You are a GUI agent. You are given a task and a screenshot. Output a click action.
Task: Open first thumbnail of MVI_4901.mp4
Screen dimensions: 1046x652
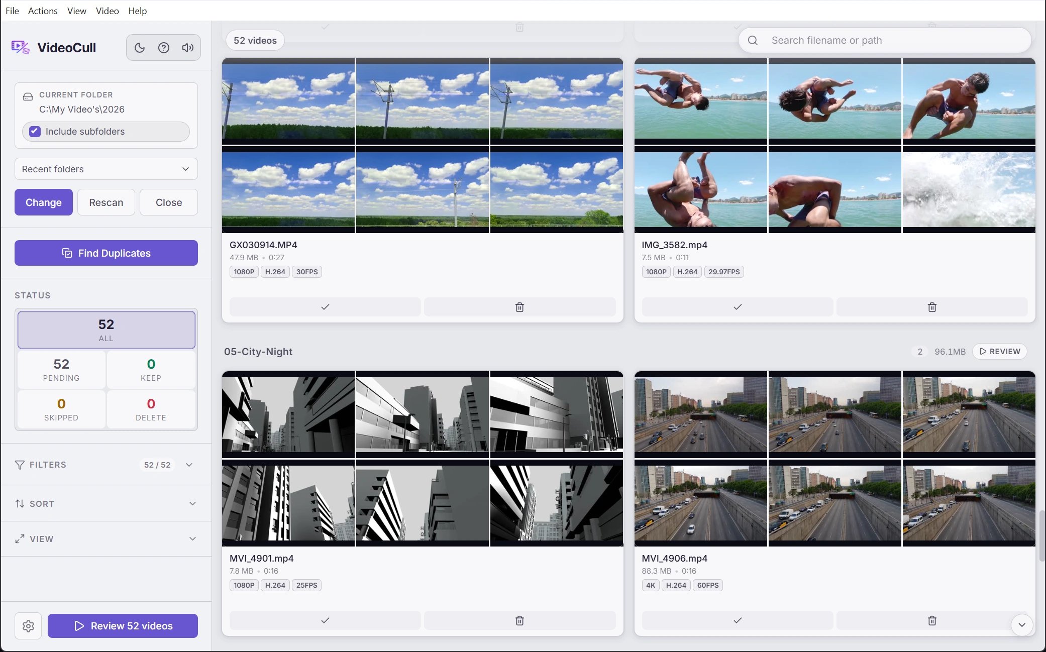tap(288, 414)
